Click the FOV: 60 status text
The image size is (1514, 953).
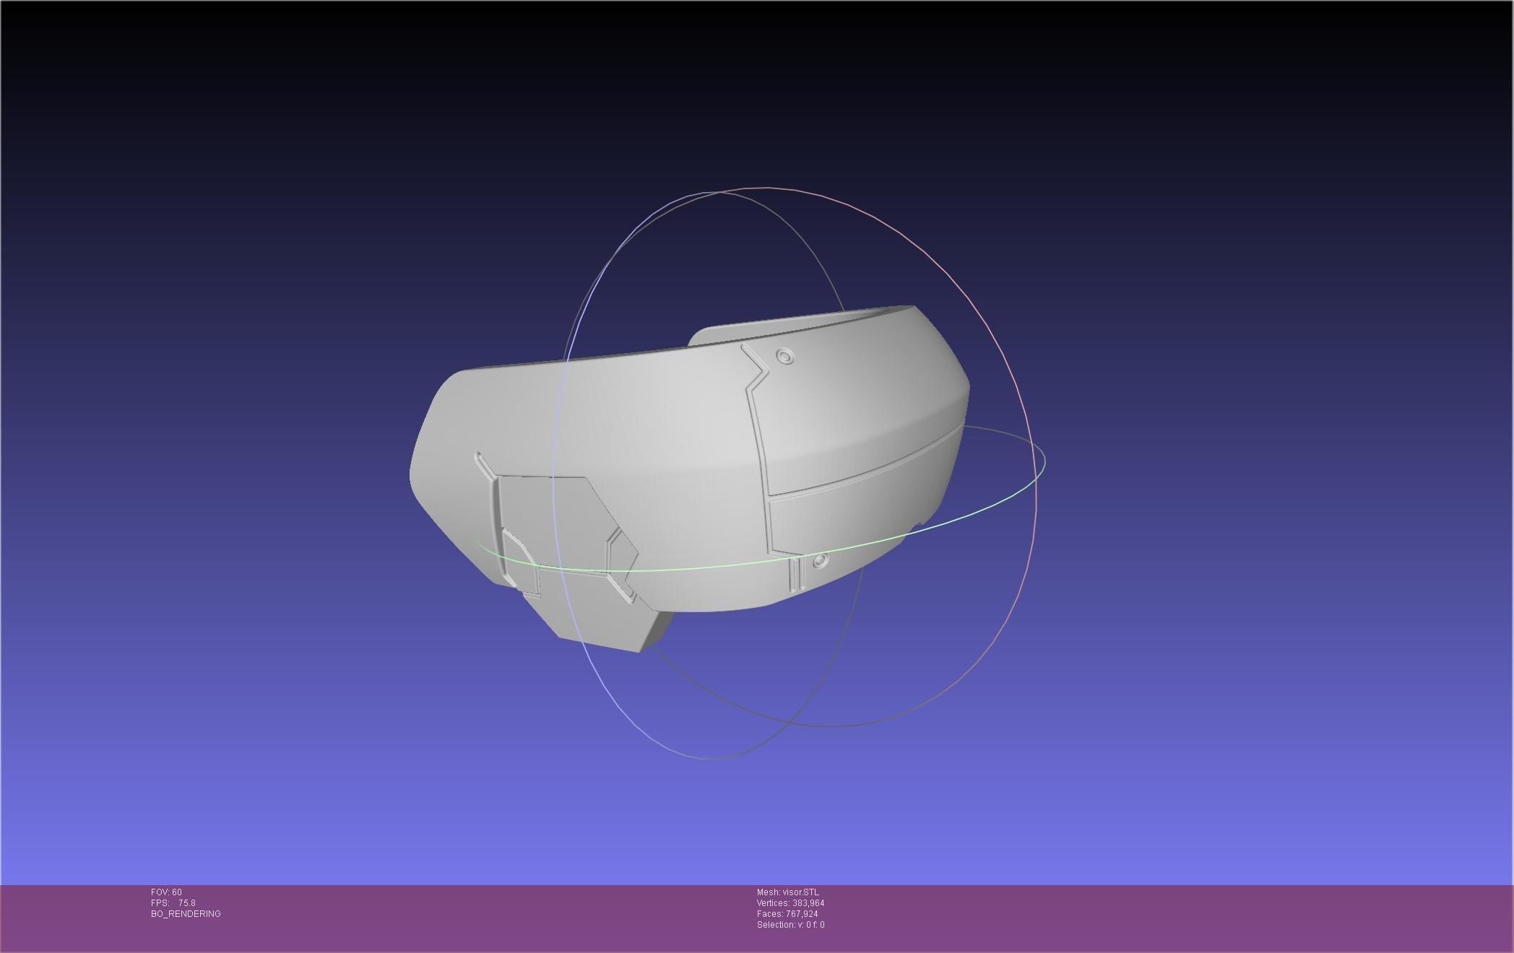pyautogui.click(x=166, y=892)
